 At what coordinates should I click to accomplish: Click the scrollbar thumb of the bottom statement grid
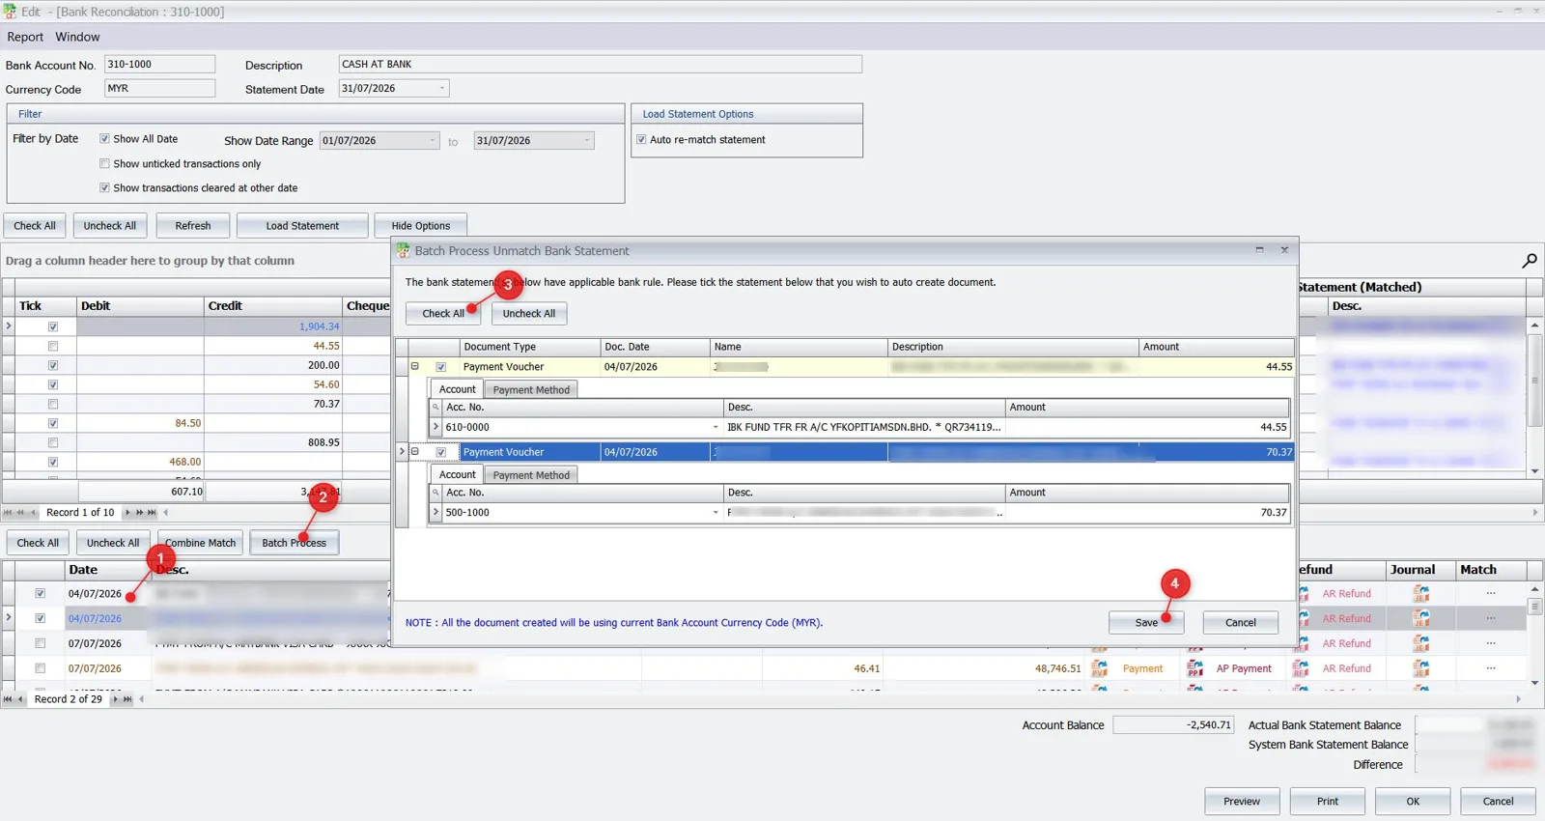tap(1534, 607)
